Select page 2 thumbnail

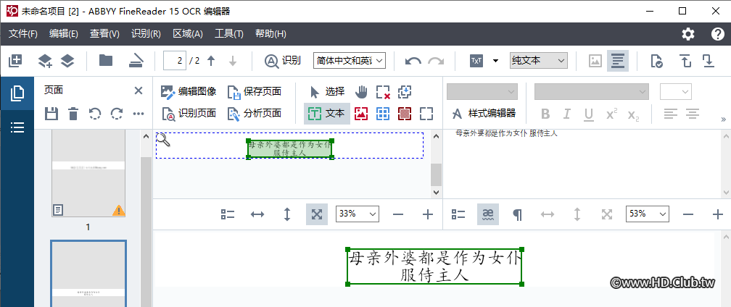pos(88,274)
